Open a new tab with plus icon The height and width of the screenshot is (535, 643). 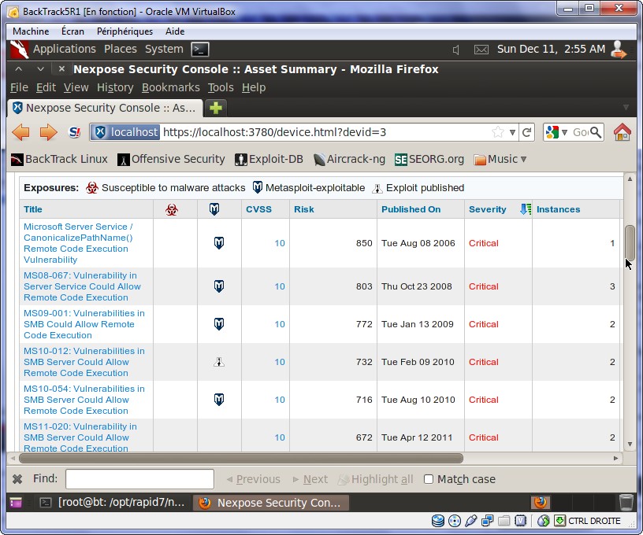(216, 108)
